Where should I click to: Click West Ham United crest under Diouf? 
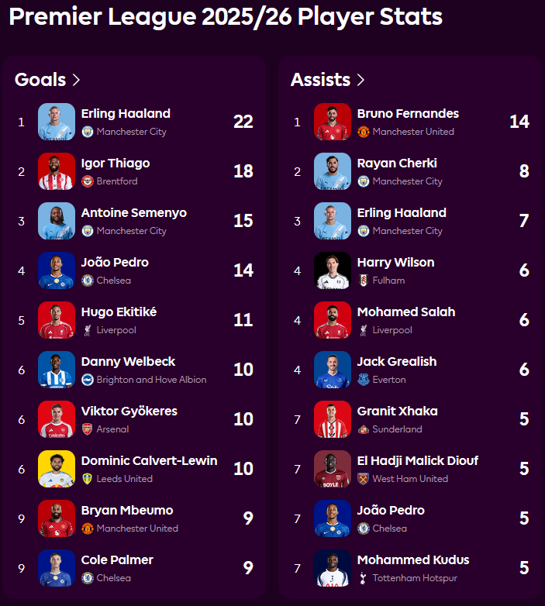click(364, 479)
